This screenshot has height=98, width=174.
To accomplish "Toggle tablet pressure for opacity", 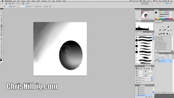I will 38,7.
